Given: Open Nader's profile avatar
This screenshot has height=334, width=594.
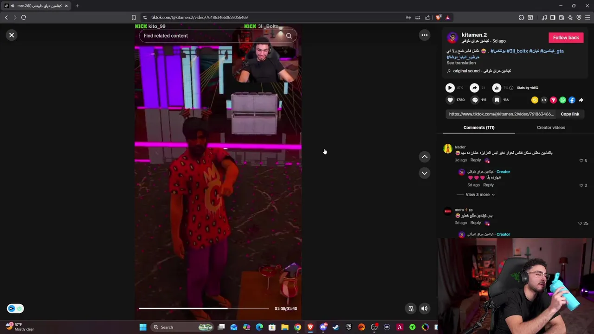Looking at the screenshot, I should pos(447,148).
